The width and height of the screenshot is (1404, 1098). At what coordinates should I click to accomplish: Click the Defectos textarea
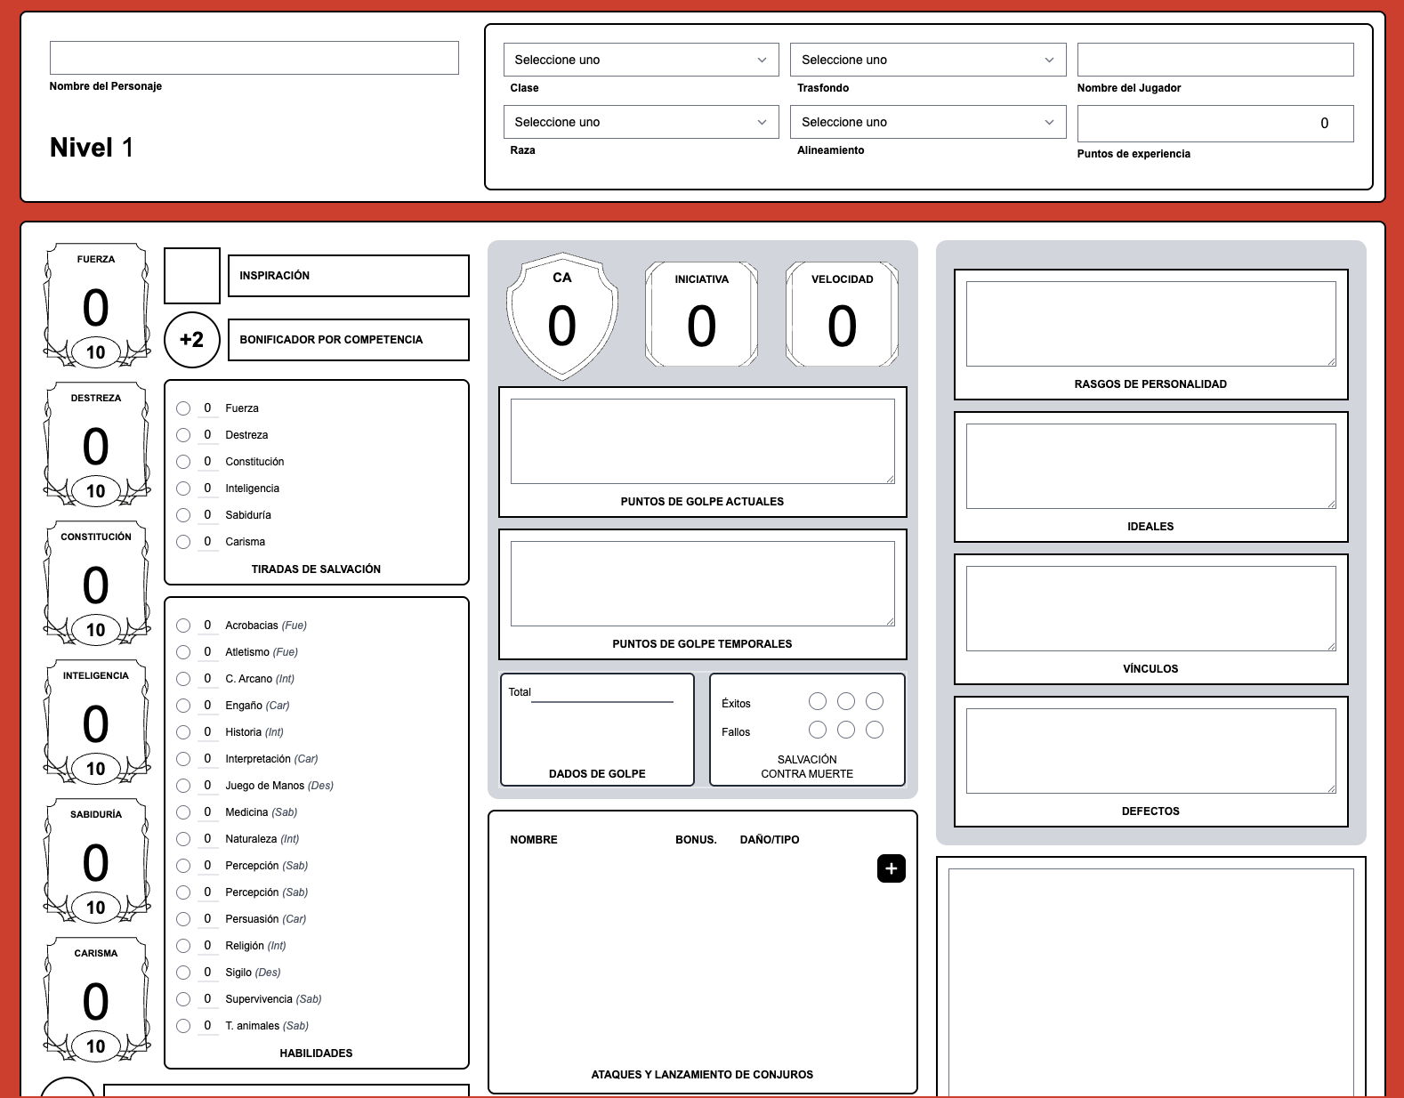(x=1151, y=751)
